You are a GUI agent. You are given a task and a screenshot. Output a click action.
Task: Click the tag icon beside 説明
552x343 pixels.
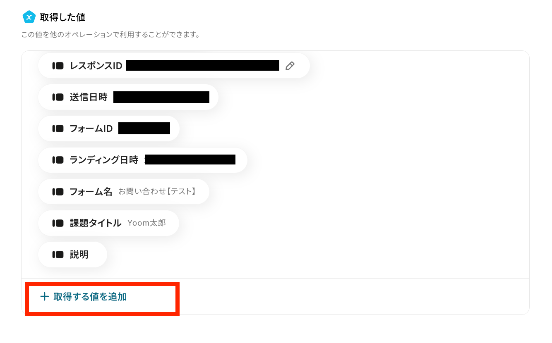point(58,255)
